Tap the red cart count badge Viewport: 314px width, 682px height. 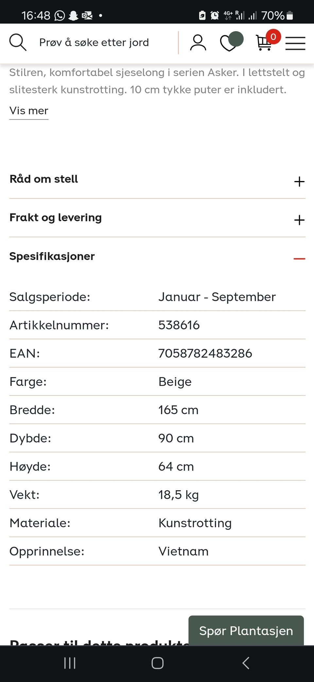[x=273, y=37]
